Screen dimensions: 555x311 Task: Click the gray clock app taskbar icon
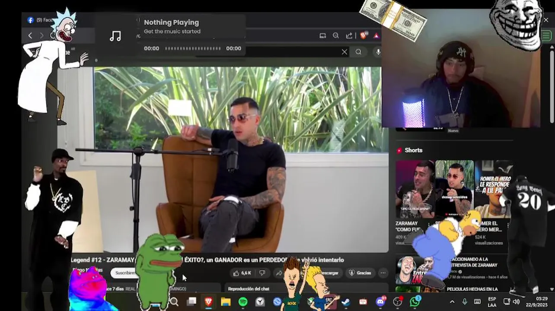pyautogui.click(x=260, y=301)
